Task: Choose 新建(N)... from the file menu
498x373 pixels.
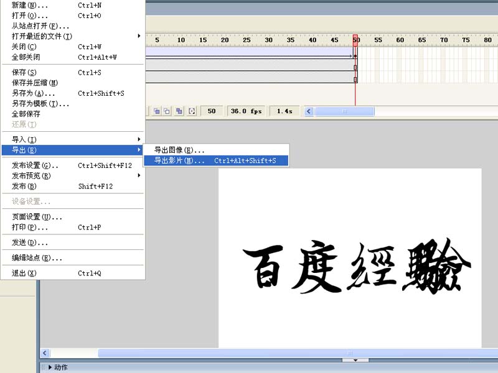Action: [73, 5]
